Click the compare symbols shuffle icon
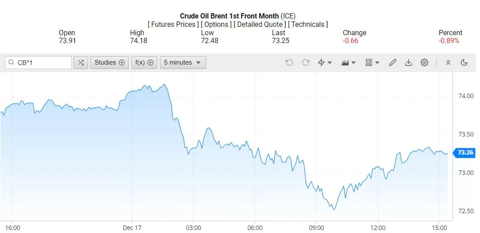480x233 pixels. tap(81, 62)
